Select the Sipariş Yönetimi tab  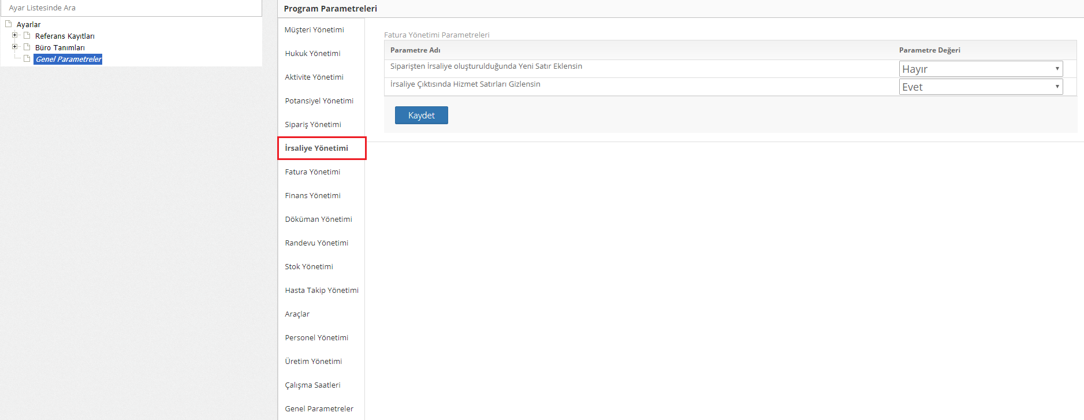tap(313, 124)
